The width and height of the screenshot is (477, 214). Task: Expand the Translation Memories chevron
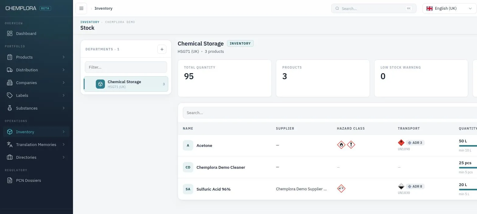point(64,144)
